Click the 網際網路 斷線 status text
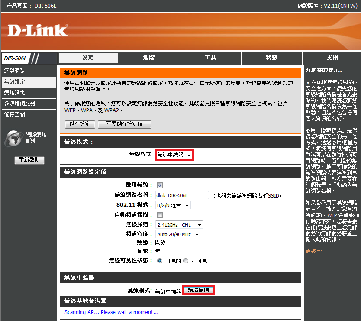Image resolution: width=361 pixels, height=321 pixels. pyautogui.click(x=36, y=138)
